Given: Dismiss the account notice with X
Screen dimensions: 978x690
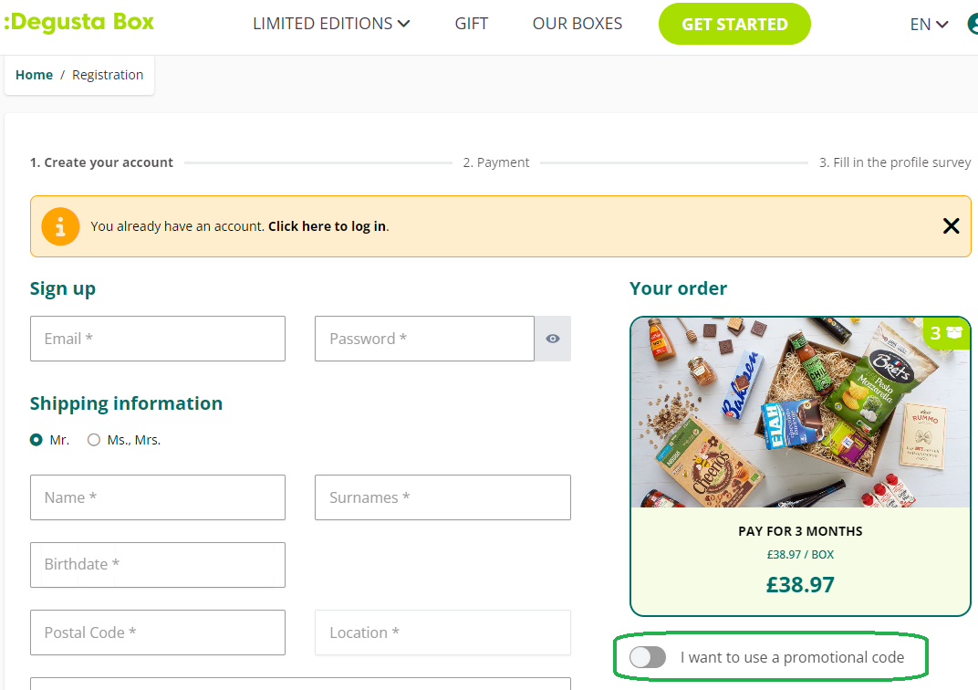Looking at the screenshot, I should (951, 225).
